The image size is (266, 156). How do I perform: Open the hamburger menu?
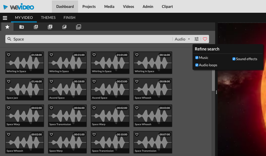tap(5, 18)
